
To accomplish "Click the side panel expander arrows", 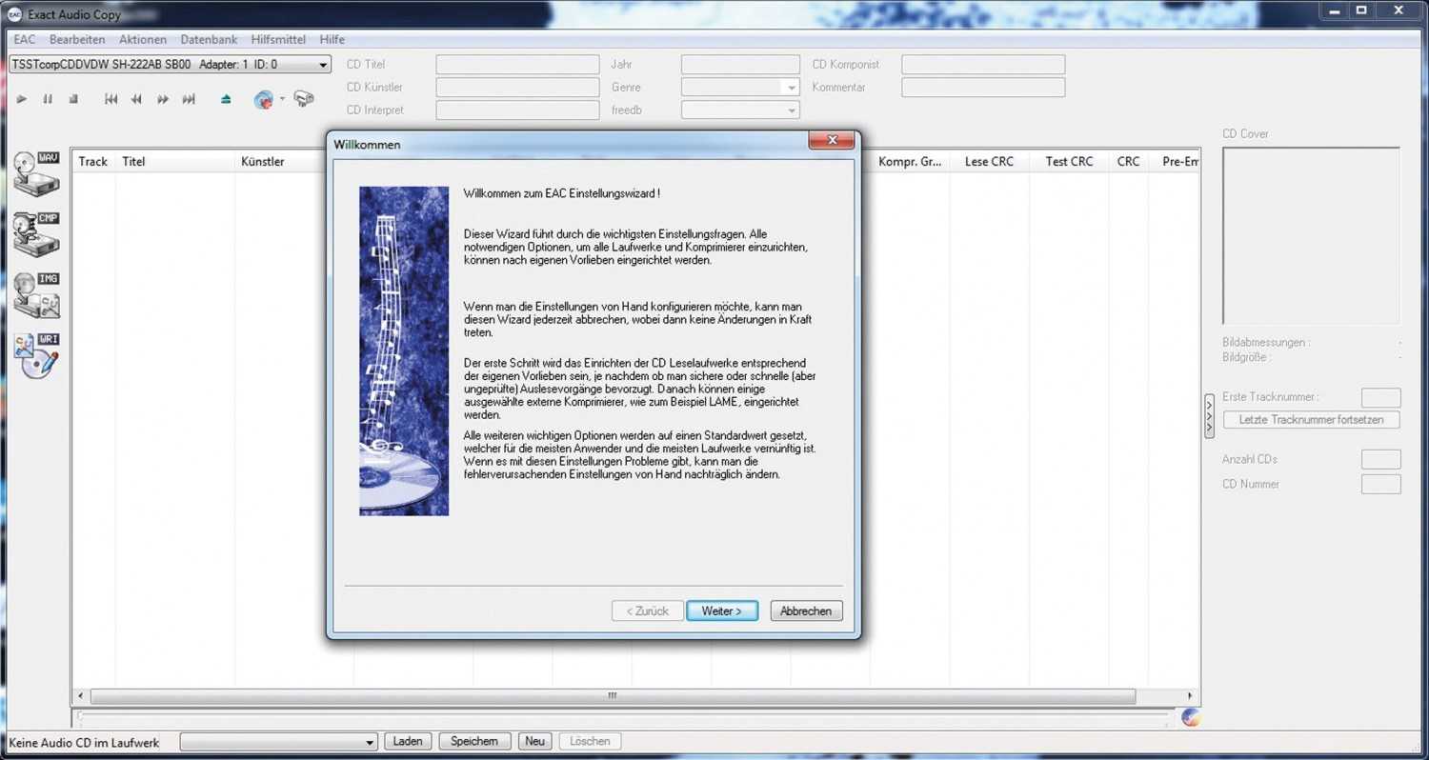I will [x=1210, y=416].
